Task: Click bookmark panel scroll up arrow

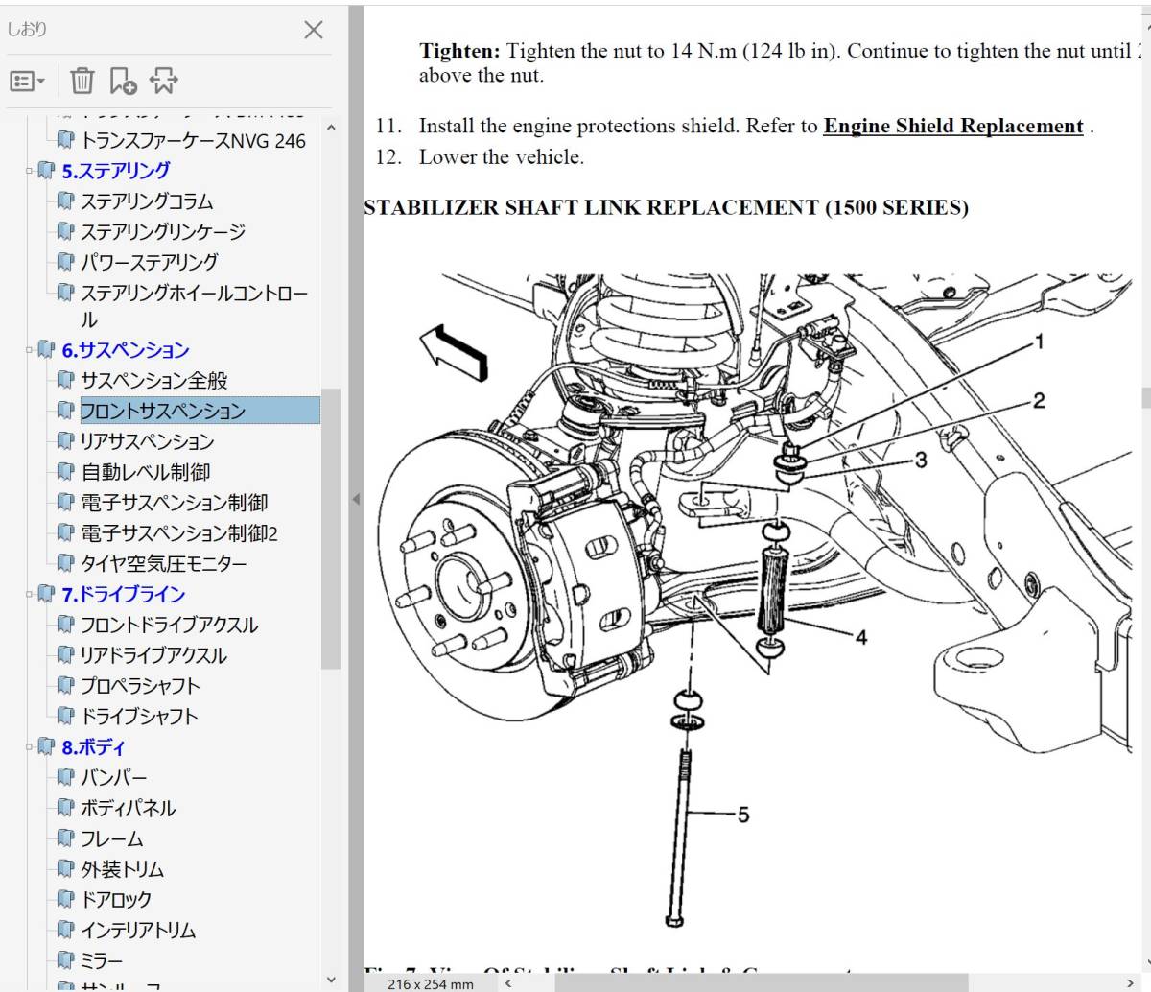Action: [331, 128]
